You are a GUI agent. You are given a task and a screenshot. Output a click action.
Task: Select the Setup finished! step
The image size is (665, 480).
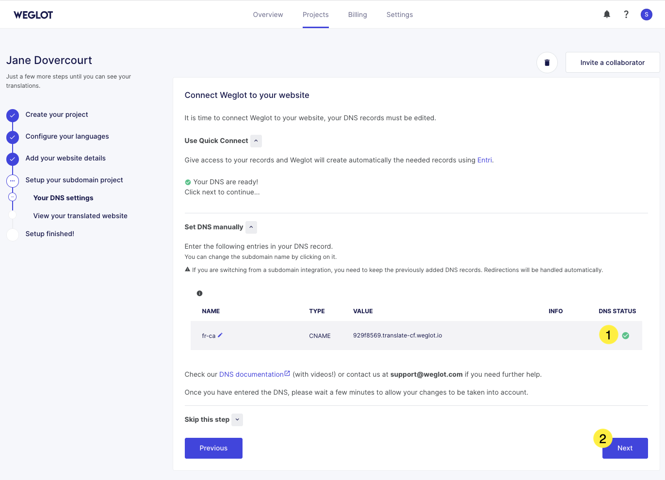50,234
